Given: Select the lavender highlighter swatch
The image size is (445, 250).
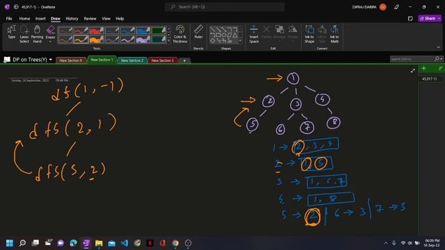Looking at the screenshot, I should [x=143, y=39].
